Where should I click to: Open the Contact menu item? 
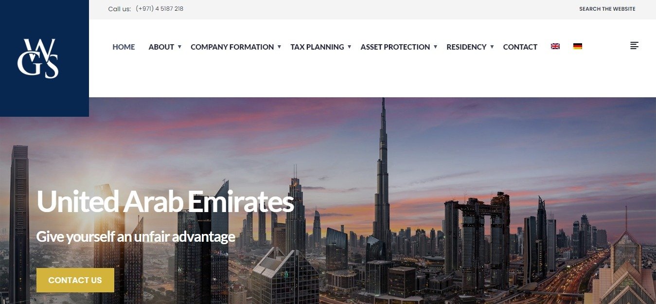520,47
